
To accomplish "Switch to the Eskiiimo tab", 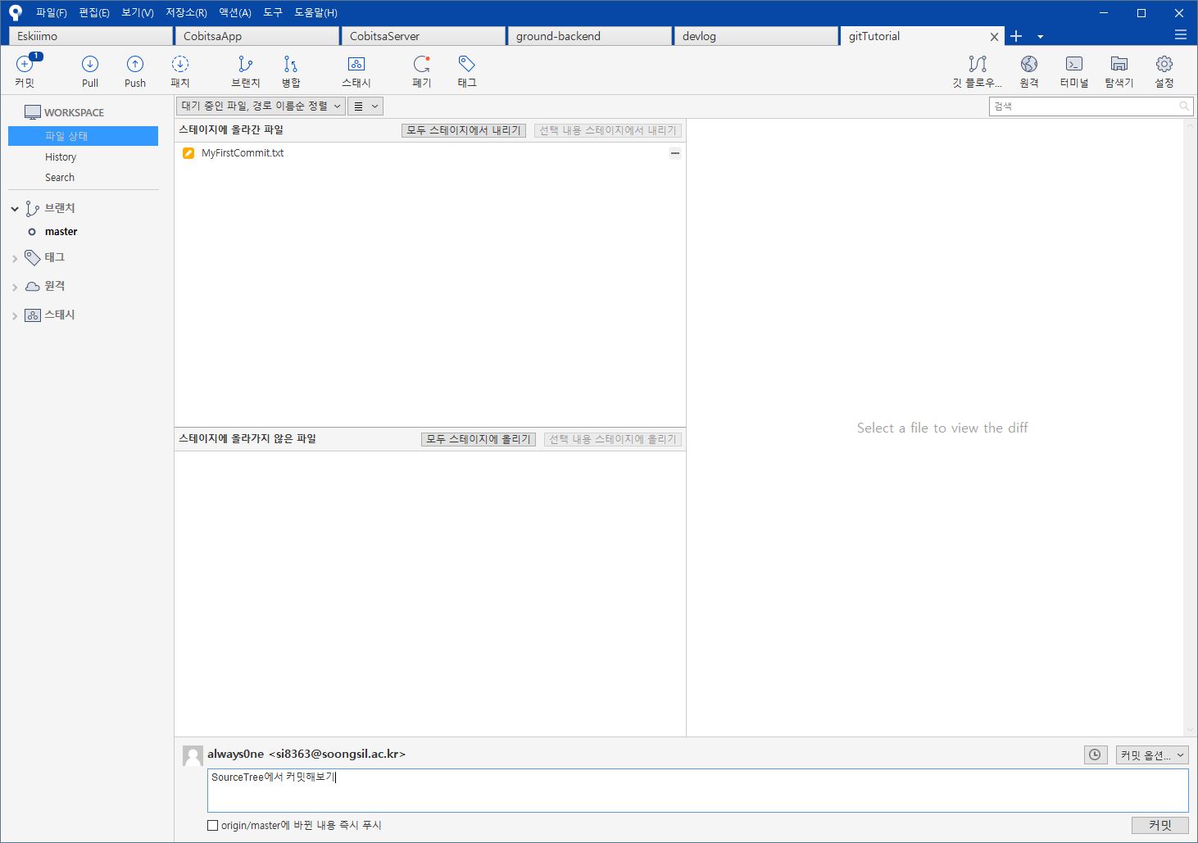I will point(91,36).
